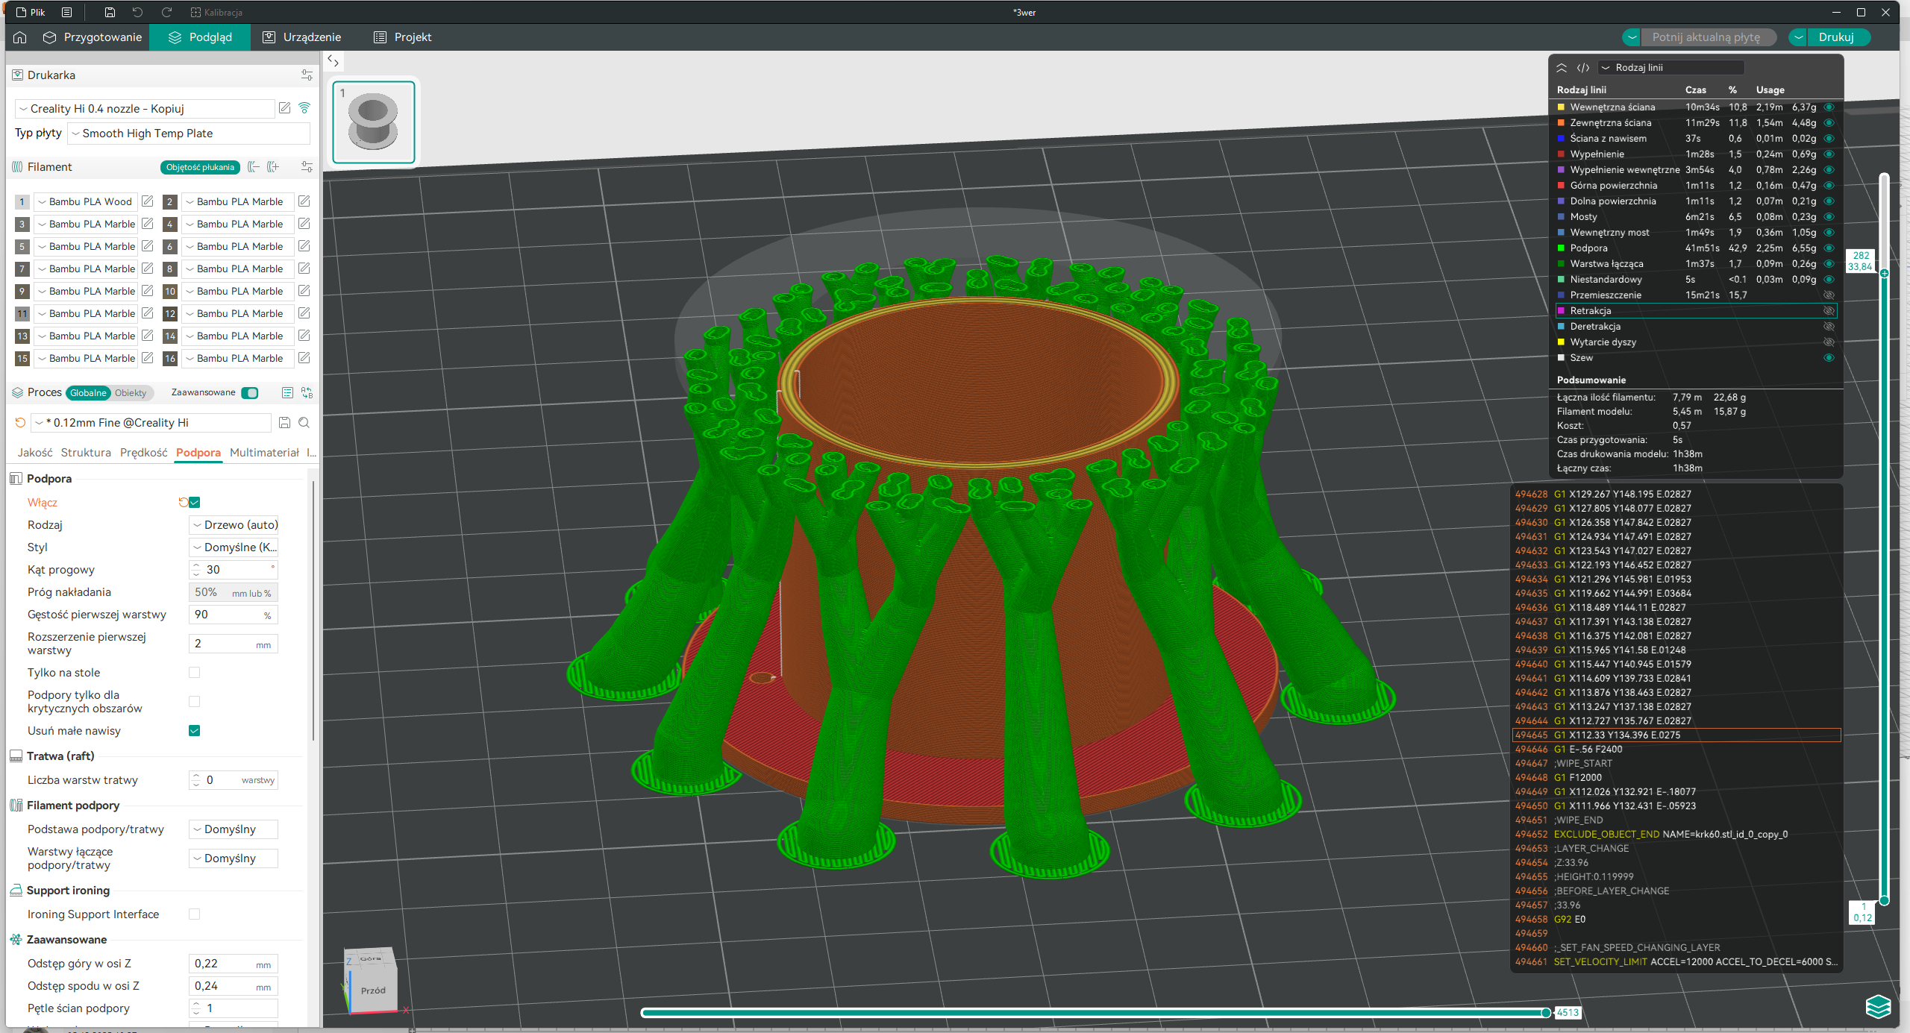
Task: Click the redo arrow icon
Action: pyautogui.click(x=166, y=13)
